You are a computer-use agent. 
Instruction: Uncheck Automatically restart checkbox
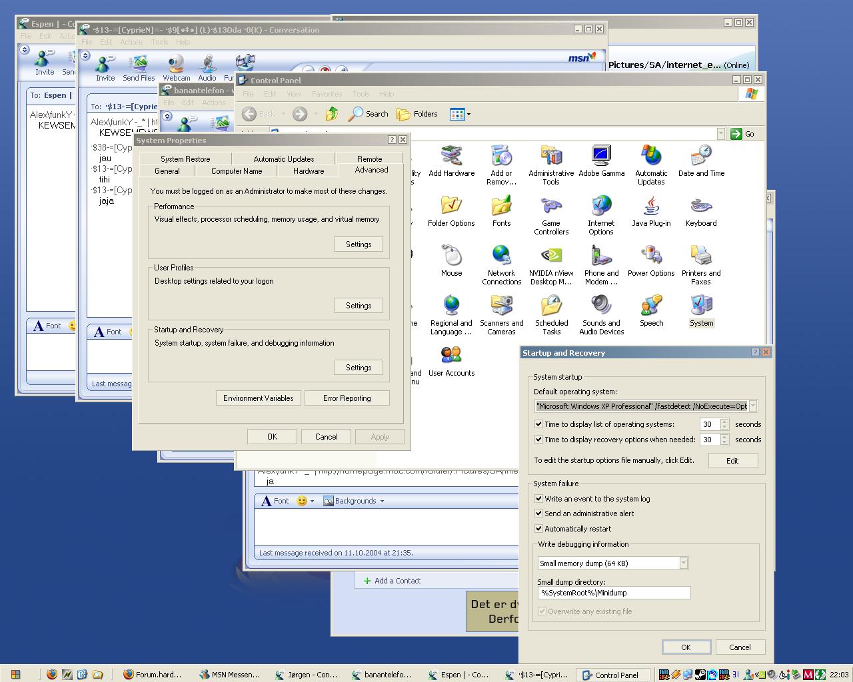pyautogui.click(x=539, y=529)
